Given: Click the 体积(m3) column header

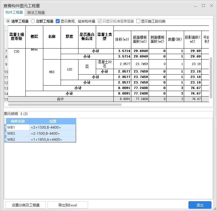Looking at the screenshot, I should (x=122, y=40).
